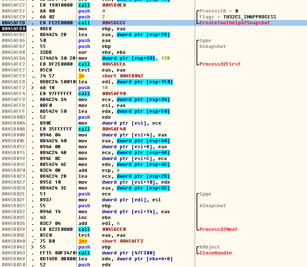Viewport: 307px width, 267px height.
Task: Click the hSnapshot comment label
Action: 212,46
